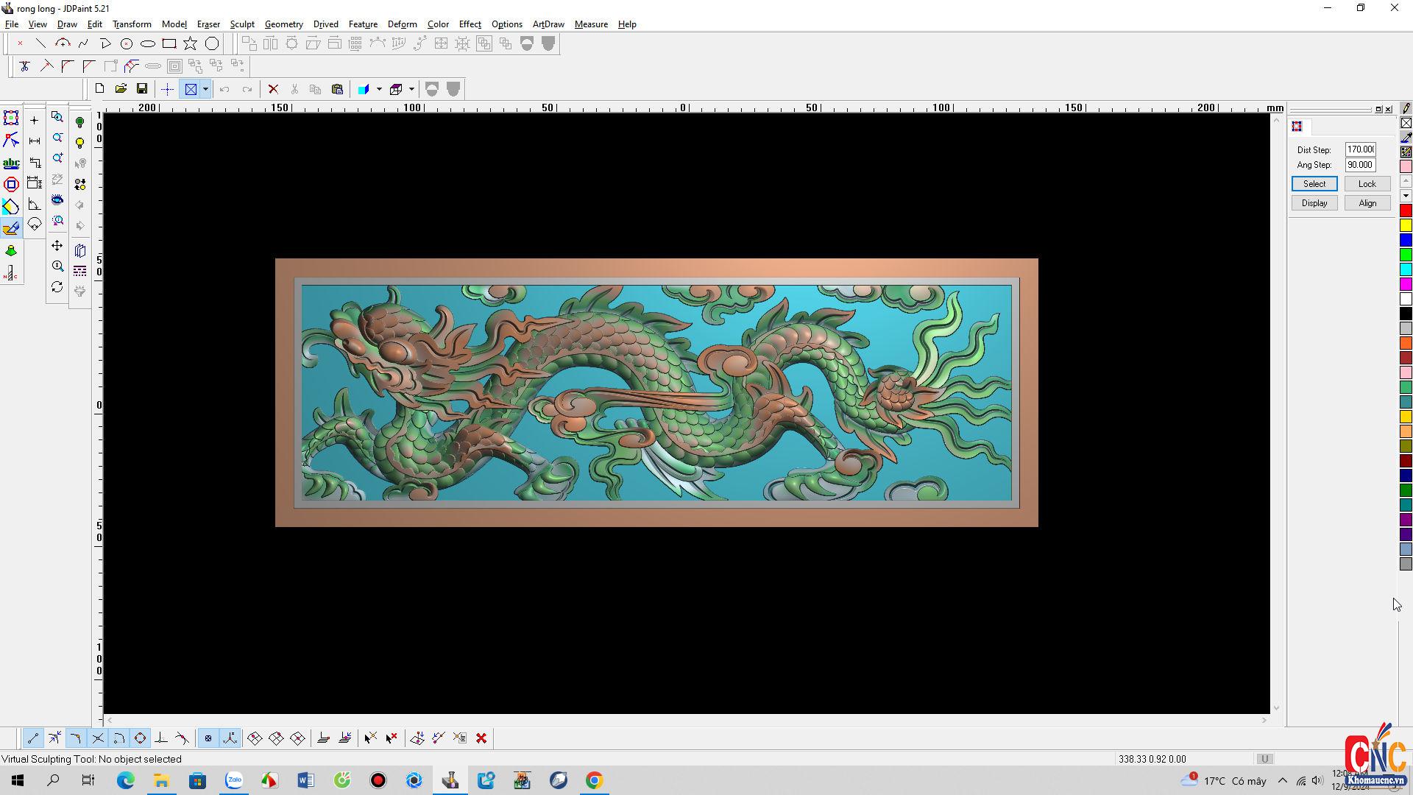1413x795 pixels.
Task: Click the blue eye view icon
Action: 57,199
